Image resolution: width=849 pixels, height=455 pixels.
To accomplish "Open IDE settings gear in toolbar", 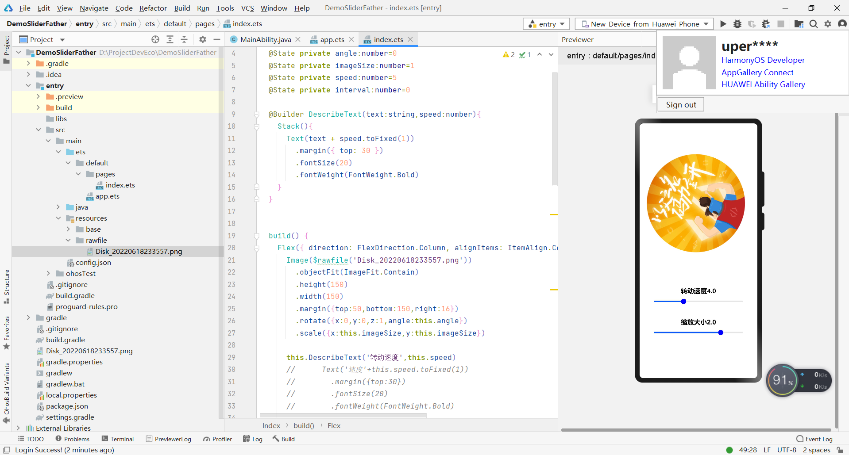I will pos(828,24).
